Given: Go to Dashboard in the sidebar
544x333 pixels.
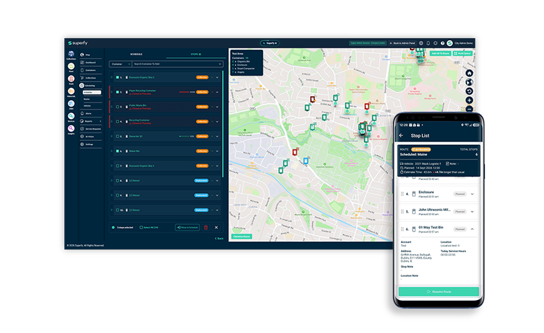Looking at the screenshot, I should click(91, 62).
